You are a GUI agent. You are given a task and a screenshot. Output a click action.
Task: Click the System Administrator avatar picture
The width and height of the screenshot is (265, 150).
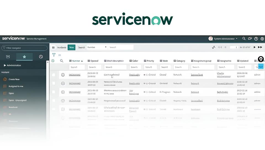tap(211, 39)
